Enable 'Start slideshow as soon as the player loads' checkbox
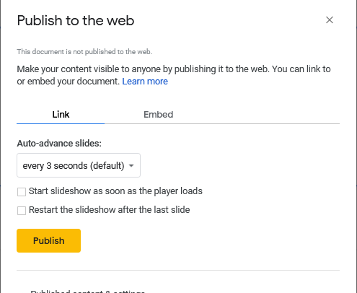 pyautogui.click(x=22, y=192)
